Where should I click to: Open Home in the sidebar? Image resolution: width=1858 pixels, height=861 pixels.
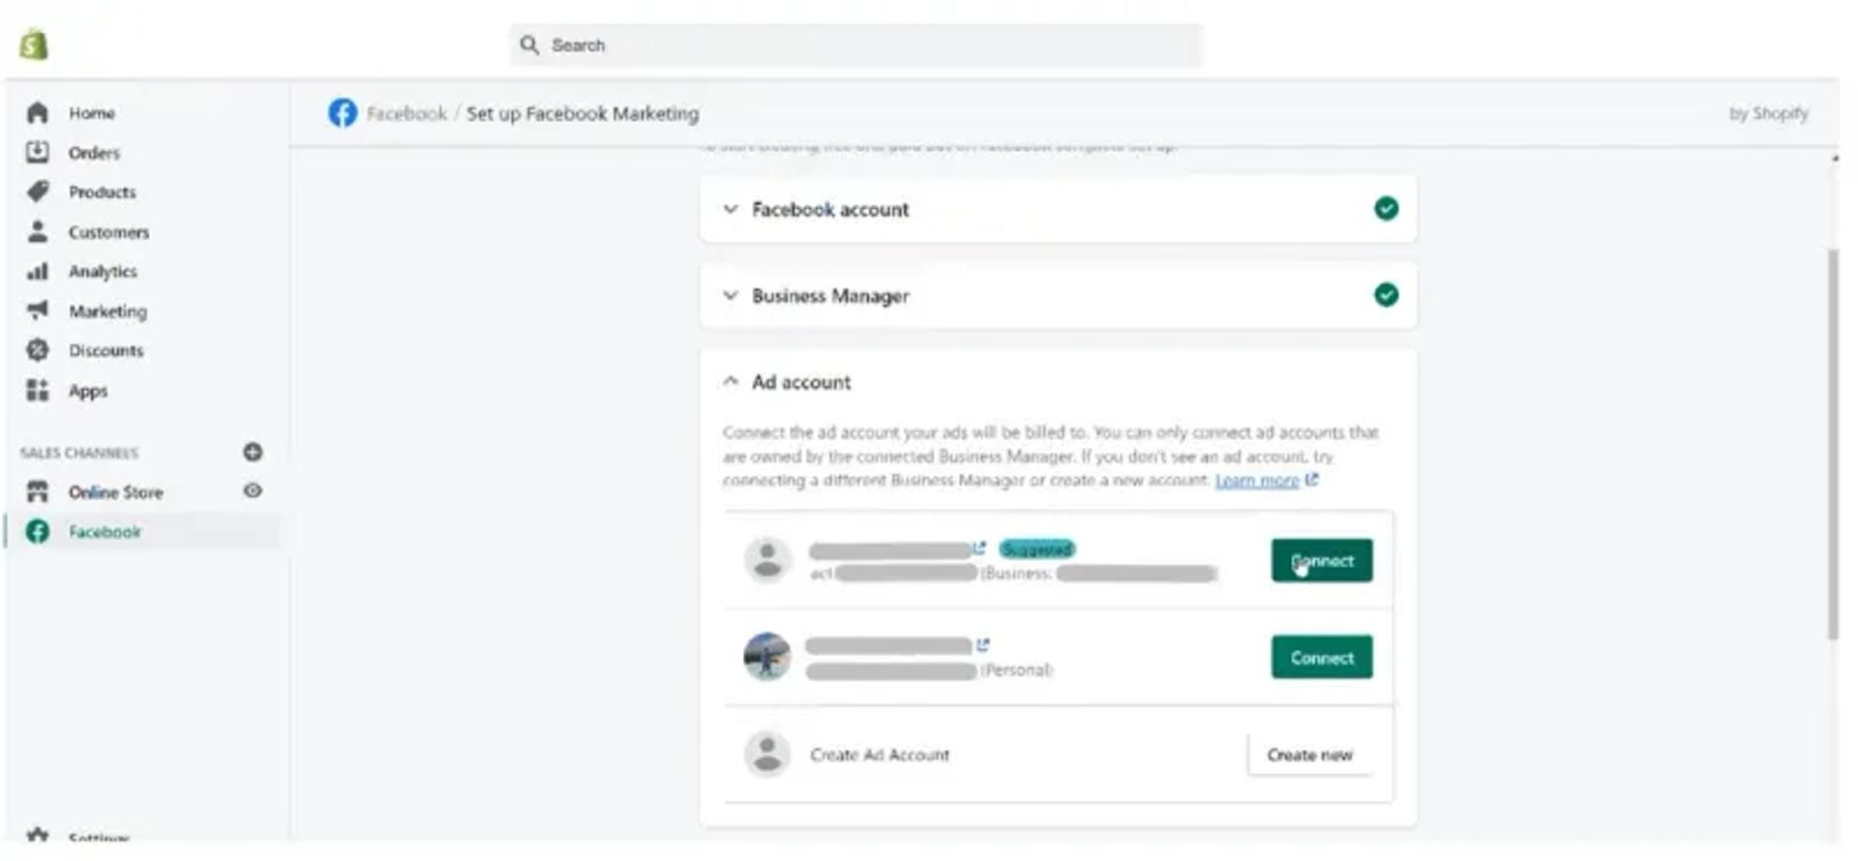pos(92,113)
